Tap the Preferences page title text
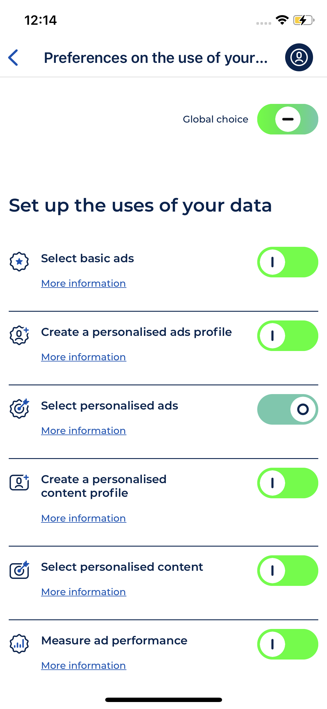The height and width of the screenshot is (709, 327). tap(156, 58)
